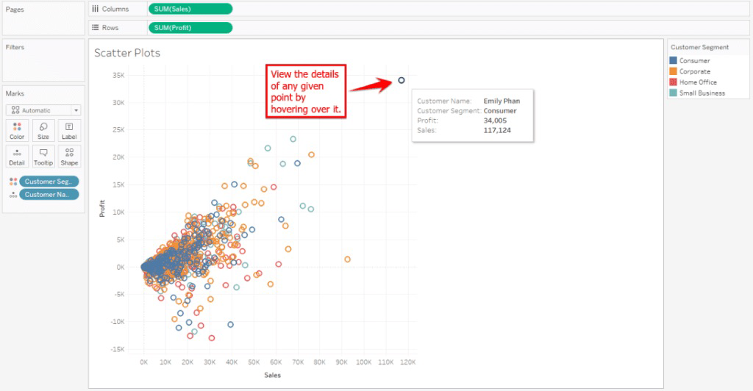
Task: Select the Corporate orange legend swatch
Action: [674, 72]
